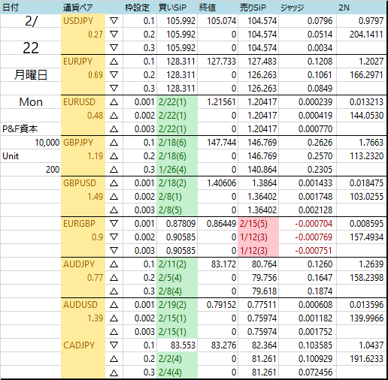Click up triangle in EURUSD 0.001 row
This screenshot has width=388, height=380.
[x=114, y=102]
